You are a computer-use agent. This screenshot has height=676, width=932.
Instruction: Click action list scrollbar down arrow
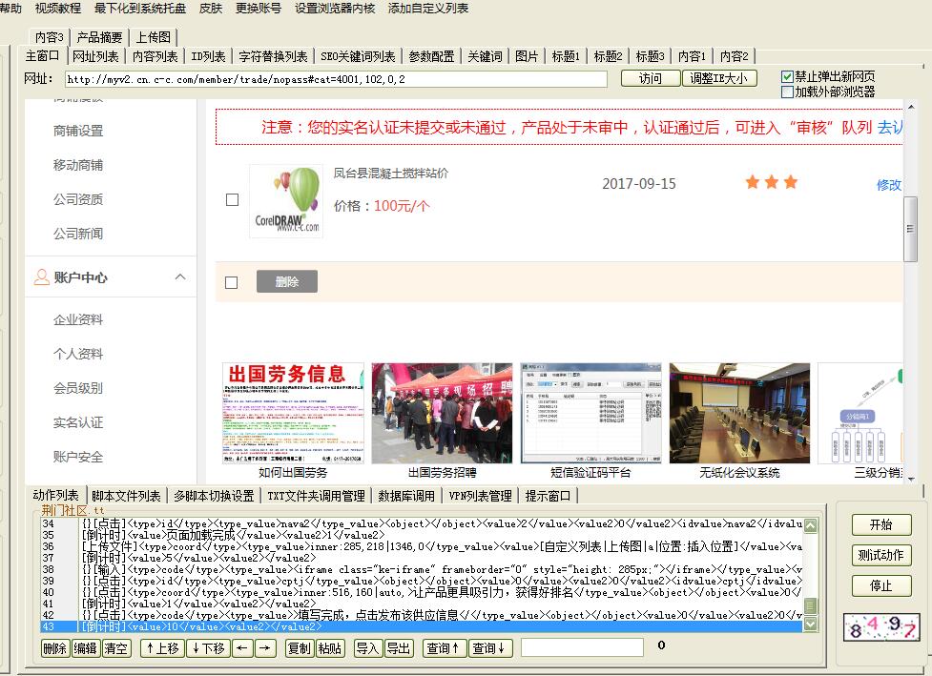(810, 624)
